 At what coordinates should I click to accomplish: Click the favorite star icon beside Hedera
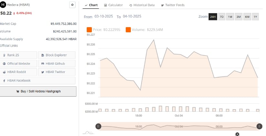72,5
